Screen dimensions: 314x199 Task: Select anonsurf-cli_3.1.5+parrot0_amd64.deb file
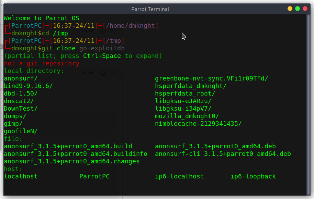tap(223, 154)
